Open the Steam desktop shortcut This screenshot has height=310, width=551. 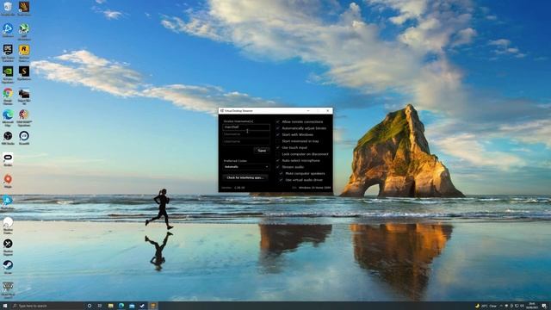pos(8,267)
